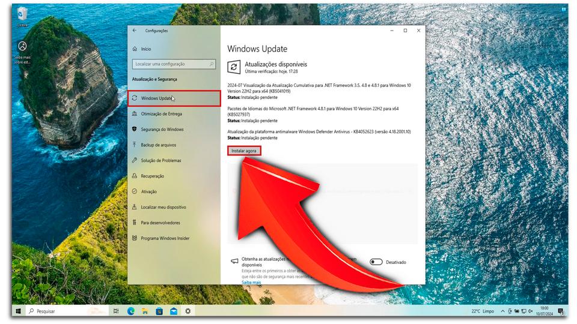Click the Settings gear on taskbar
Image resolution: width=577 pixels, height=324 pixels.
pyautogui.click(x=188, y=311)
